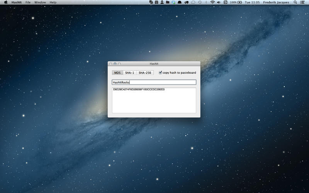Click the battery status icon
This screenshot has width=309, height=193.
241,2
